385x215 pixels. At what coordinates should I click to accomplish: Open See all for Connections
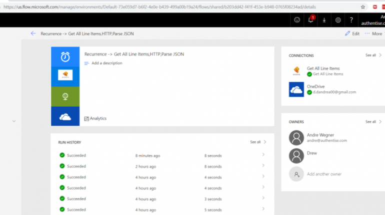coord(373,55)
